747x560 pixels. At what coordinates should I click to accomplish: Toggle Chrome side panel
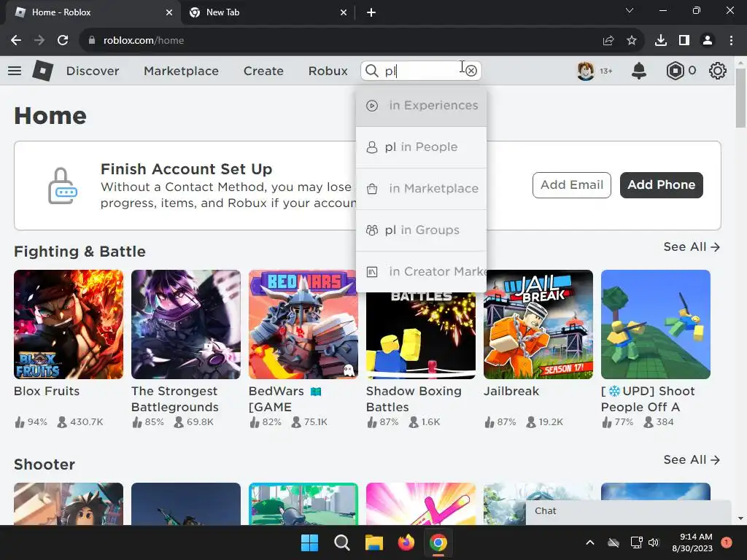tap(684, 41)
